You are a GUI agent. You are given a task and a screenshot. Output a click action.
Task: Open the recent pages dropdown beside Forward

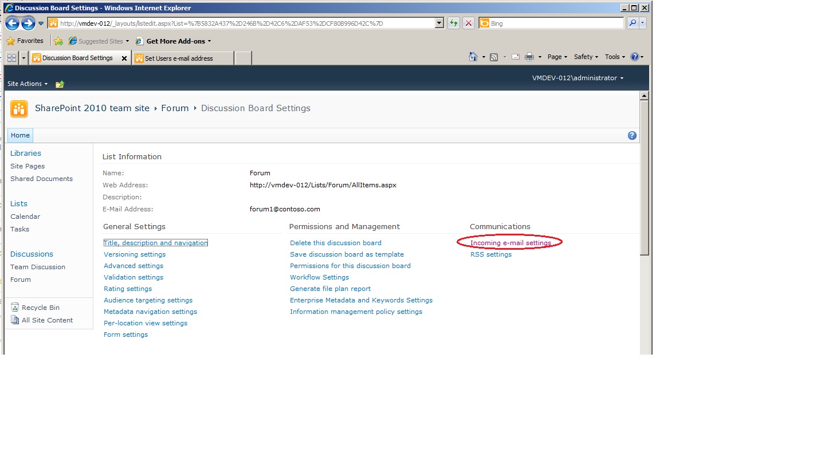click(41, 23)
